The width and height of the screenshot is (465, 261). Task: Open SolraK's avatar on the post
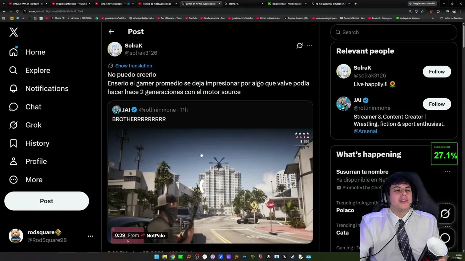pyautogui.click(x=115, y=49)
